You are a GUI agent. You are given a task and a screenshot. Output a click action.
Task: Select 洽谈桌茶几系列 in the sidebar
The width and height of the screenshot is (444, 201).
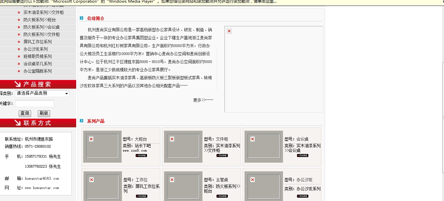point(38,64)
